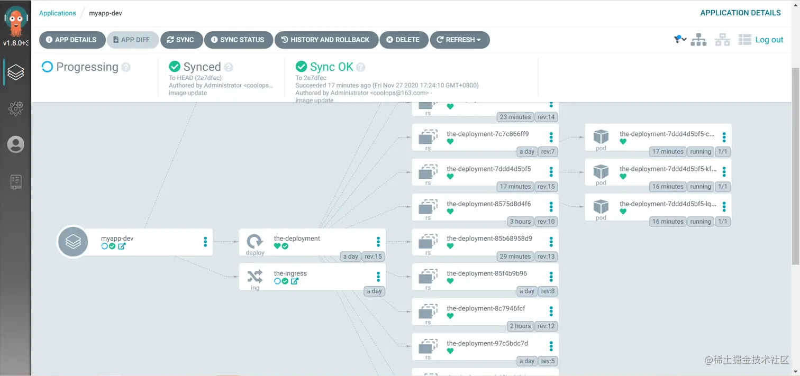Click rev:12 tag on the-deployment-8c7946fcf
Viewport: 800px width, 376px height.
coord(546,326)
